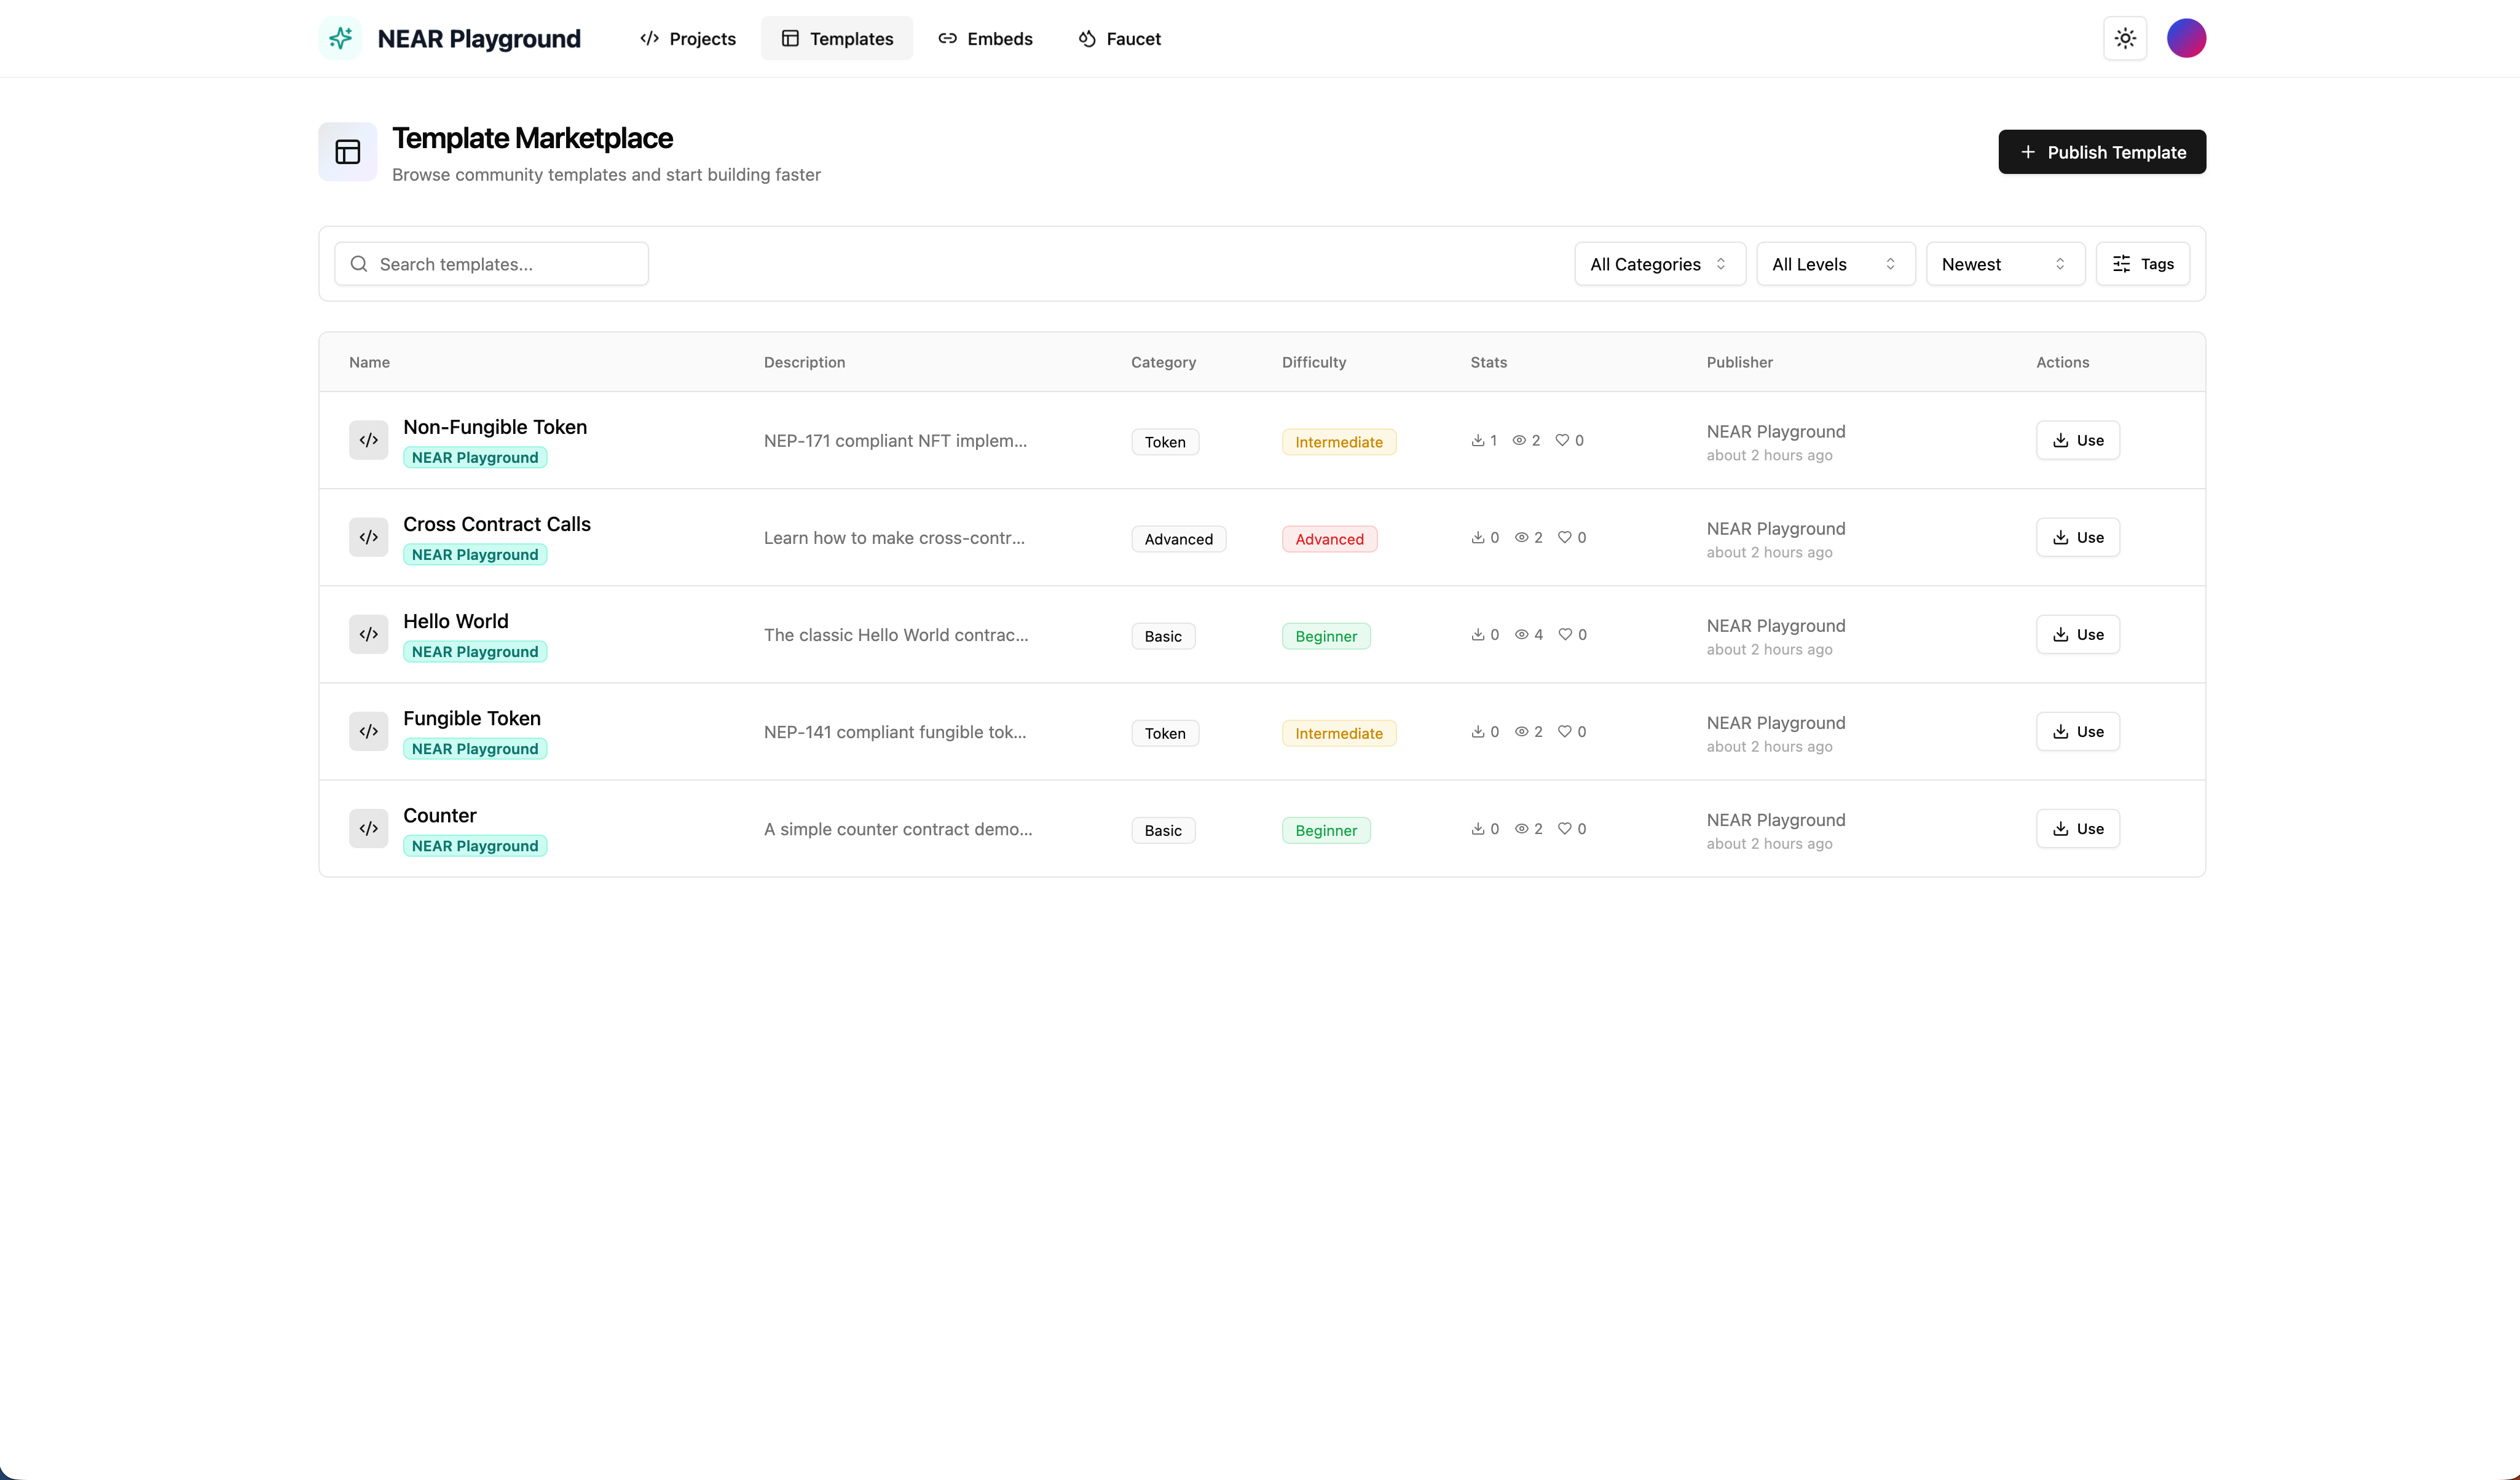Open the Fungible Token template name
This screenshot has height=1480, width=2520.
pyautogui.click(x=472, y=718)
